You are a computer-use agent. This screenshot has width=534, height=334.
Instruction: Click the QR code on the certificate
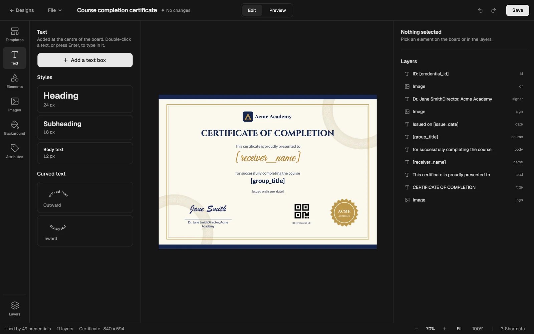[302, 211]
